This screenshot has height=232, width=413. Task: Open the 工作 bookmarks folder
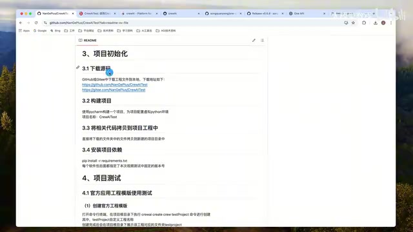70,31
